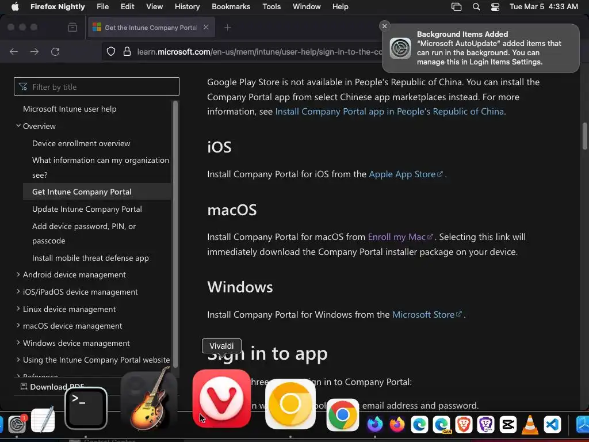This screenshot has height=442, width=589.
Task: Click the learn.microsoft.com address bar
Action: click(x=259, y=51)
